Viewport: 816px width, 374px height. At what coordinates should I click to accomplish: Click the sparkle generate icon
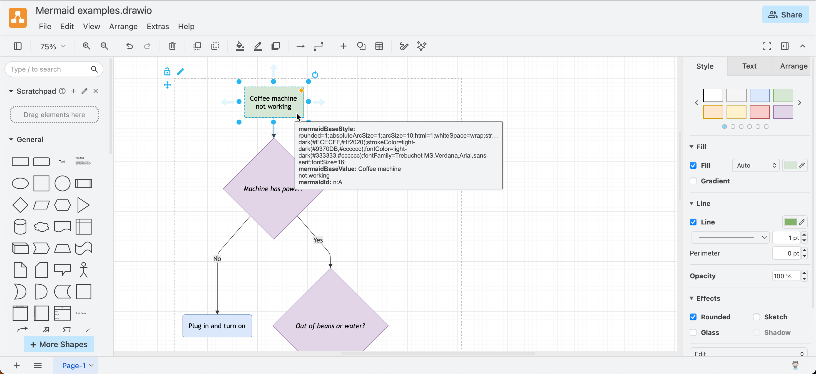(422, 46)
